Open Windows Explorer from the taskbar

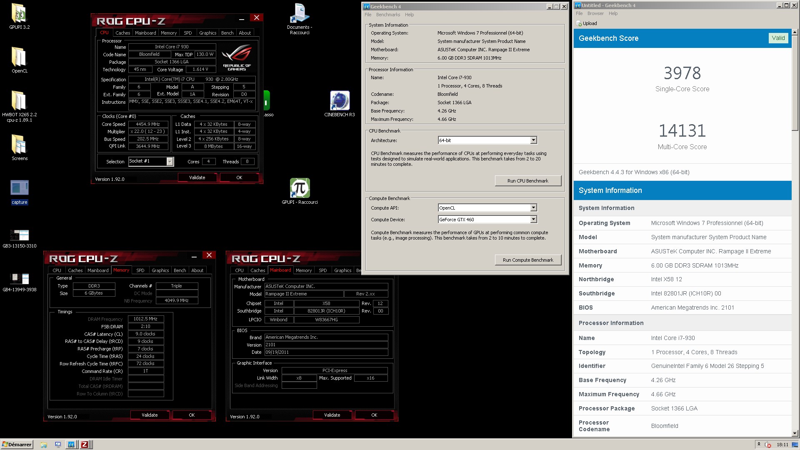44,445
